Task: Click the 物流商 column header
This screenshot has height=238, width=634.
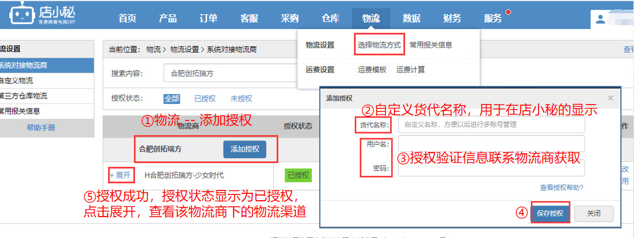Action: [x=189, y=126]
